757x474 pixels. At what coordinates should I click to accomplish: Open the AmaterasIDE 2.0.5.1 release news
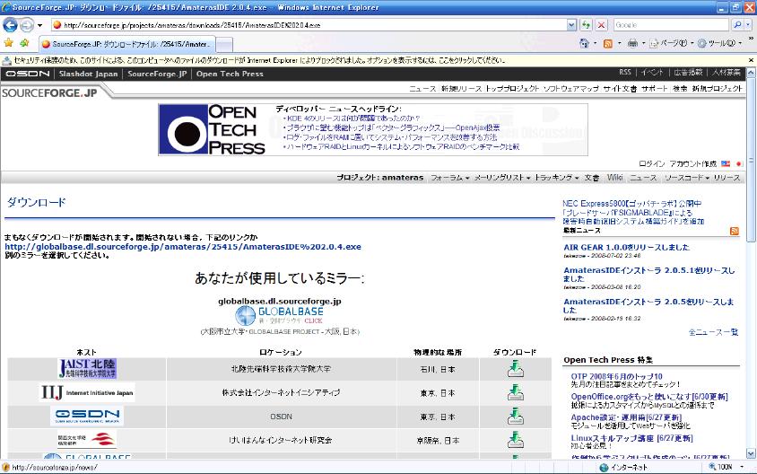point(648,275)
